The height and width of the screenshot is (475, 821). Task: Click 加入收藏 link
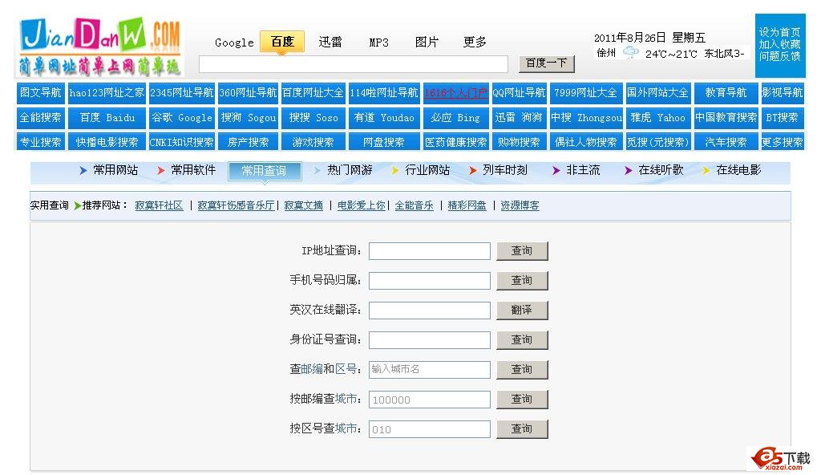tap(779, 45)
